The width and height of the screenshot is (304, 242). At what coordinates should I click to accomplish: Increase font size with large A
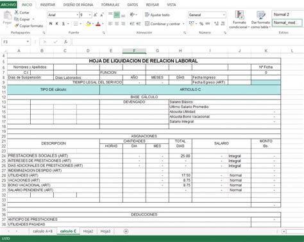pos(96,15)
